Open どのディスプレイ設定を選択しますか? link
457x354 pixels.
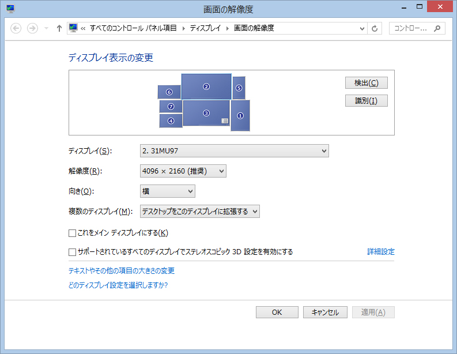(x=118, y=285)
